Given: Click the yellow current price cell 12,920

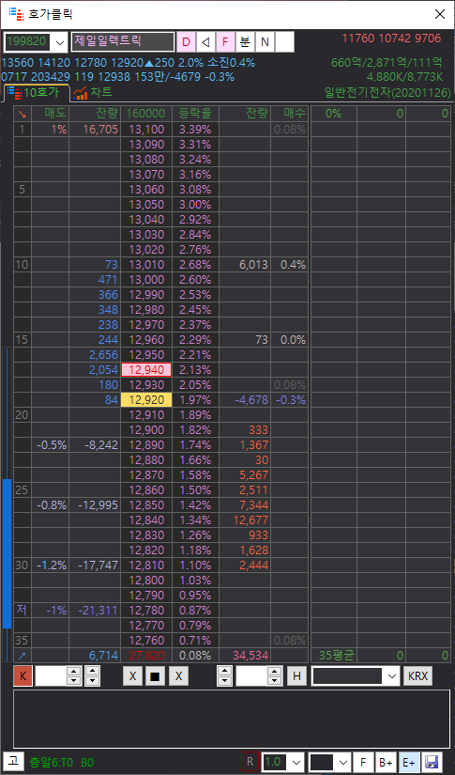Looking at the screenshot, I should point(146,400).
